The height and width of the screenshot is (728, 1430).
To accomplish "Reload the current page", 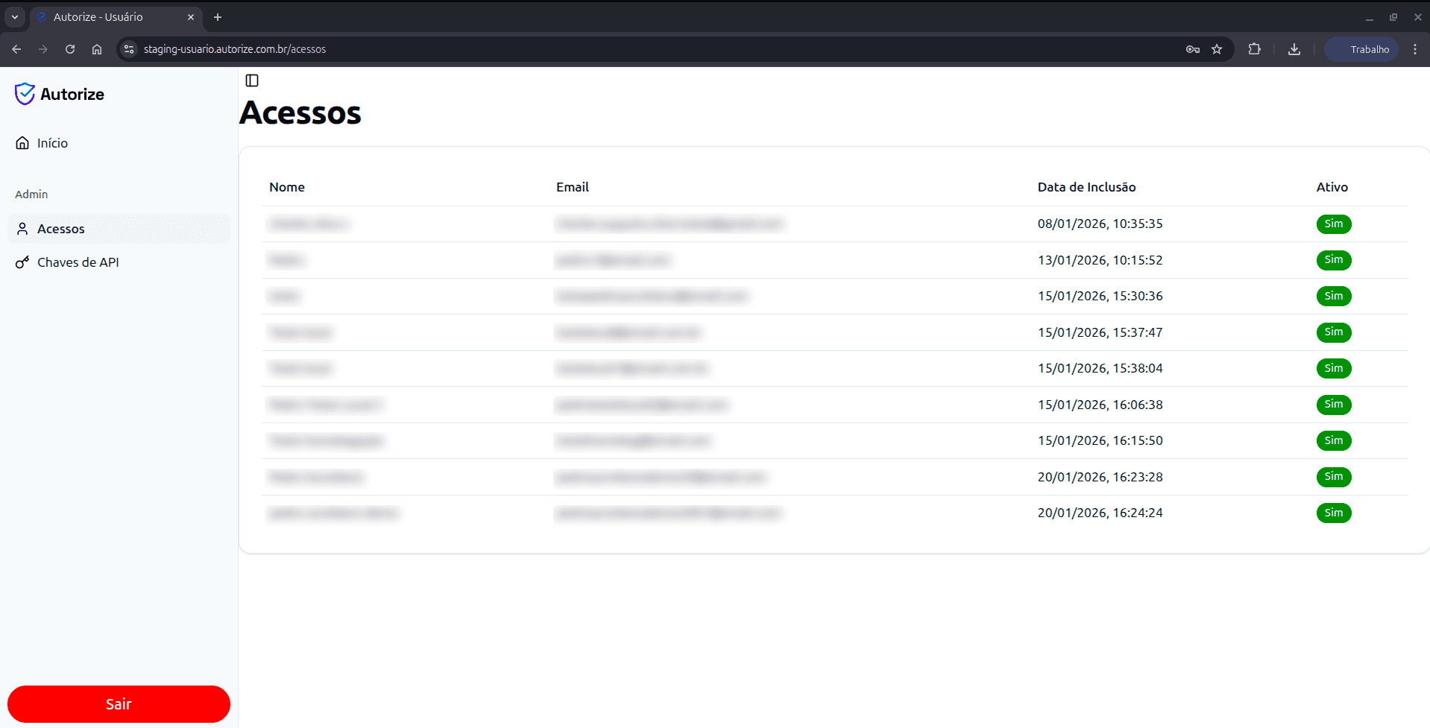I will click(x=70, y=49).
